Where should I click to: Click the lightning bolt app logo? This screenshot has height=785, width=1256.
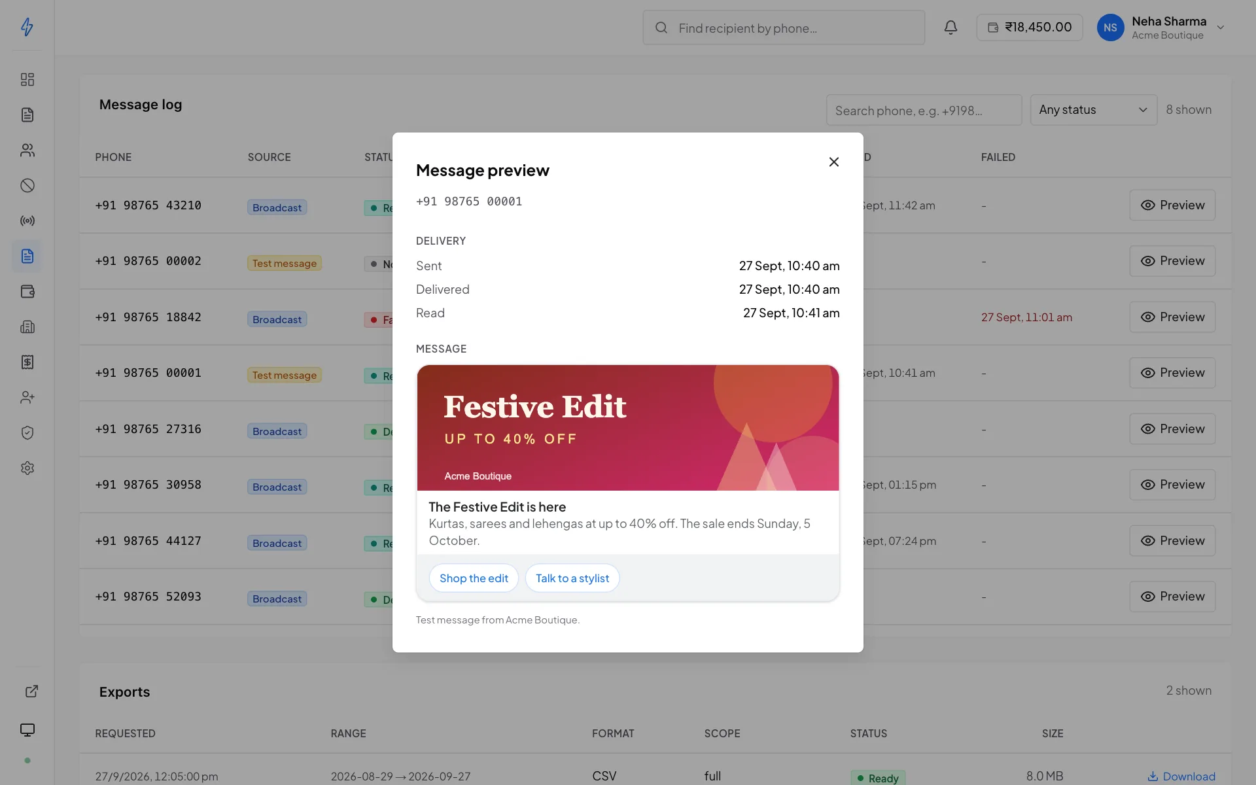(27, 27)
